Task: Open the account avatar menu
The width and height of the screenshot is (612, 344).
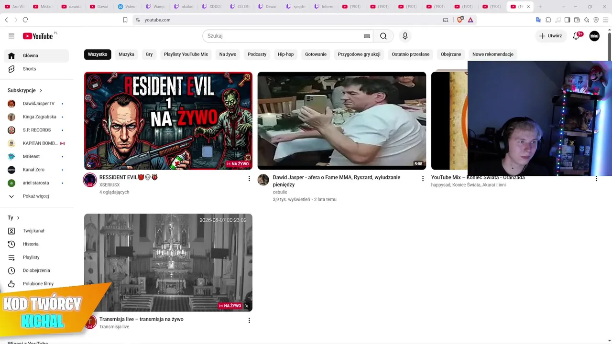Action: [x=594, y=36]
